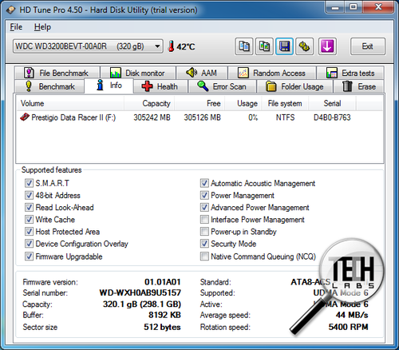Click the save screenshot floppy icon
The height and width of the screenshot is (350, 399).
coord(284,46)
